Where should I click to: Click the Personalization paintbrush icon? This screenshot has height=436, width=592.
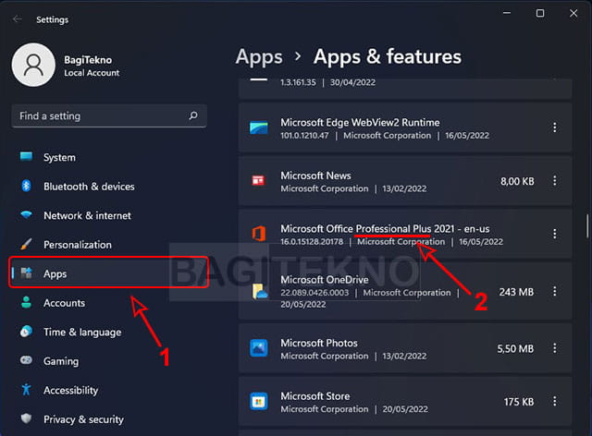click(x=26, y=244)
